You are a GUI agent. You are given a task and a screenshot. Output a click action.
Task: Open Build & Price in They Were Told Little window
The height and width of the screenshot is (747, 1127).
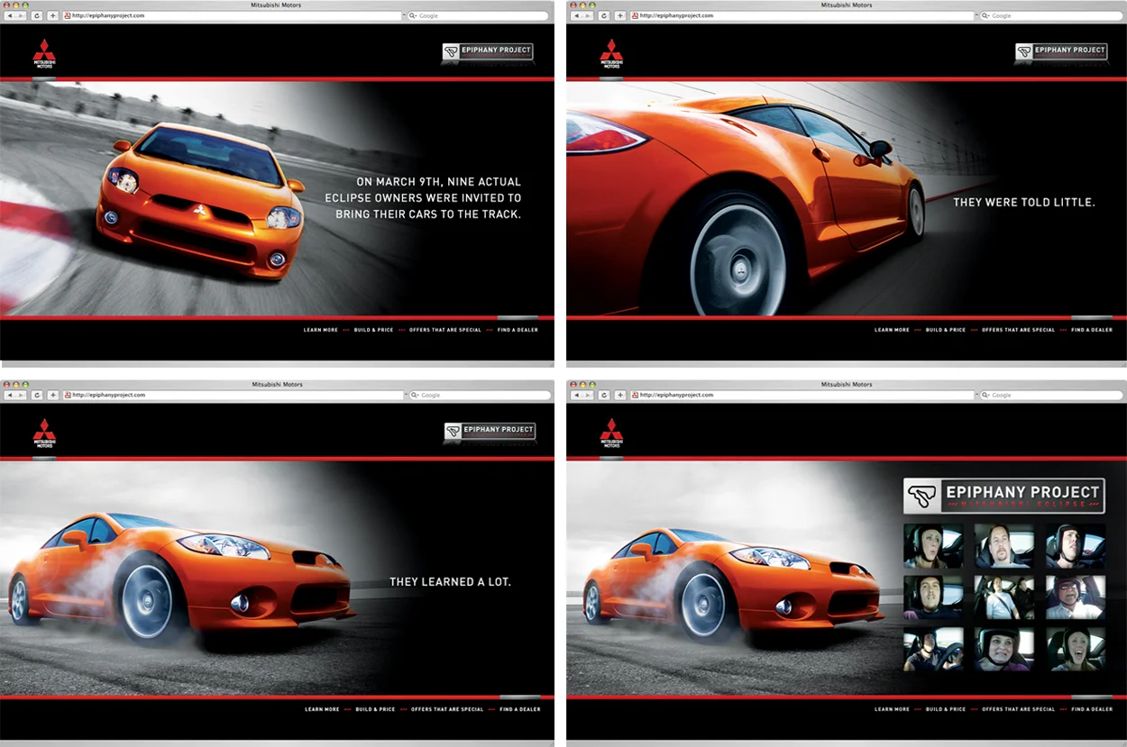tap(946, 330)
